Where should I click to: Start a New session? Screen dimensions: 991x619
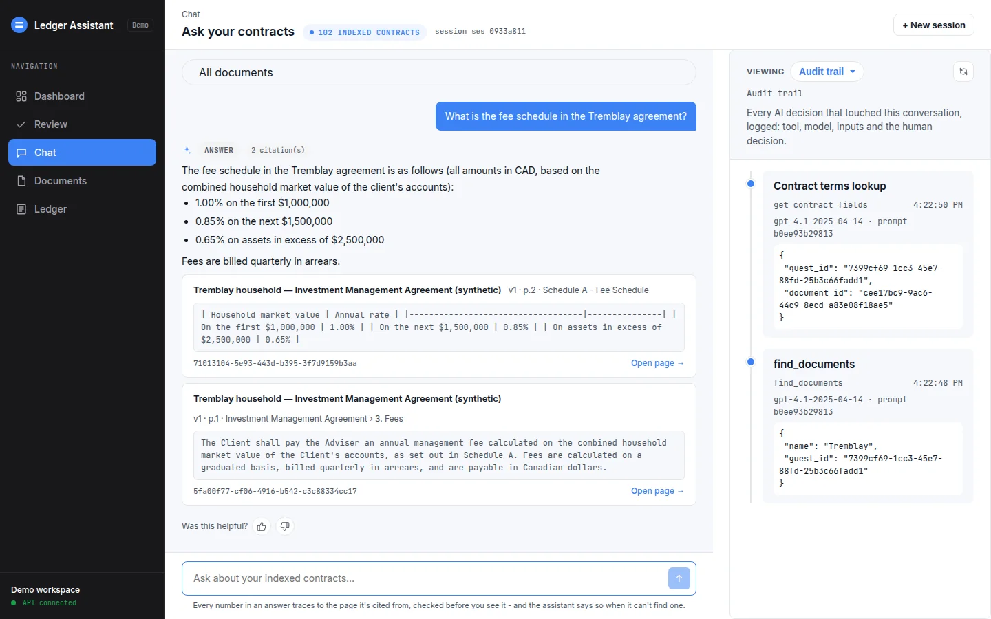(x=934, y=25)
